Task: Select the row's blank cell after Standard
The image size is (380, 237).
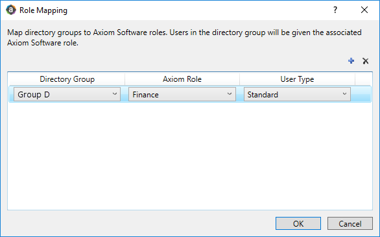Action: pos(361,94)
